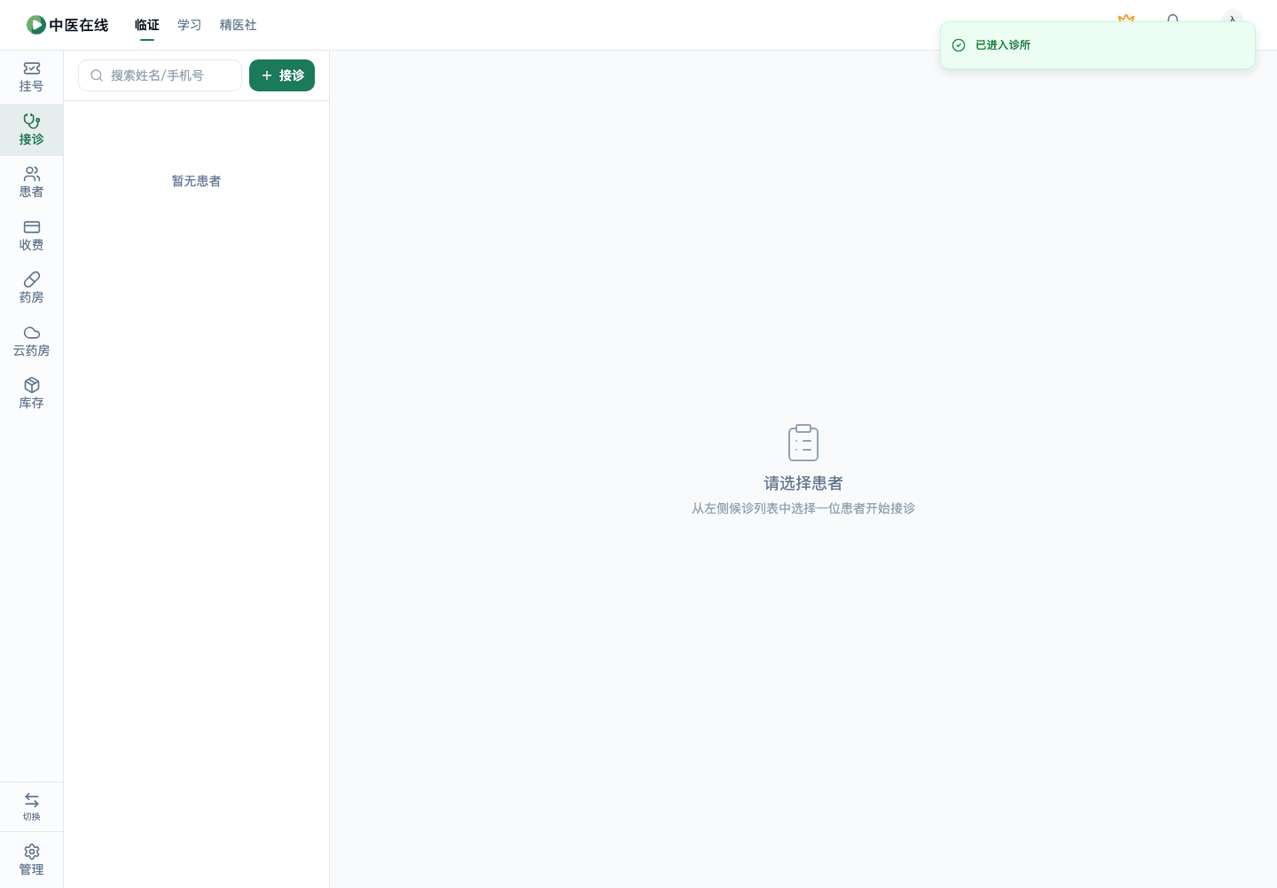This screenshot has height=888, width=1277.
Task: Click the 切换 switch clinic icon
Action: (31, 806)
